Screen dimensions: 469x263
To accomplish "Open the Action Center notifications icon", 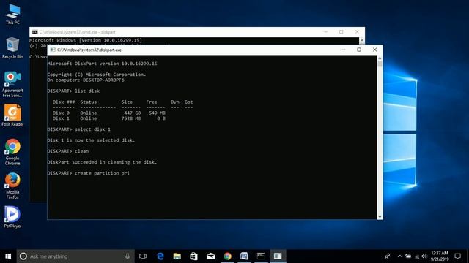I will coord(457,256).
